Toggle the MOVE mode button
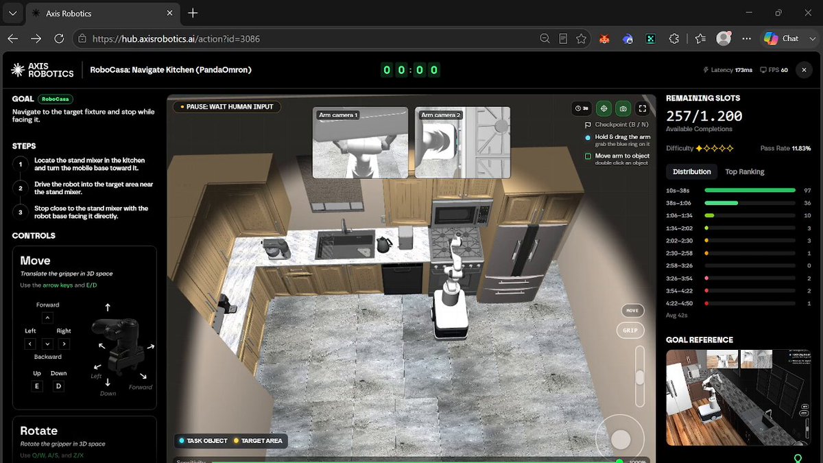Image resolution: width=823 pixels, height=463 pixels. [632, 311]
